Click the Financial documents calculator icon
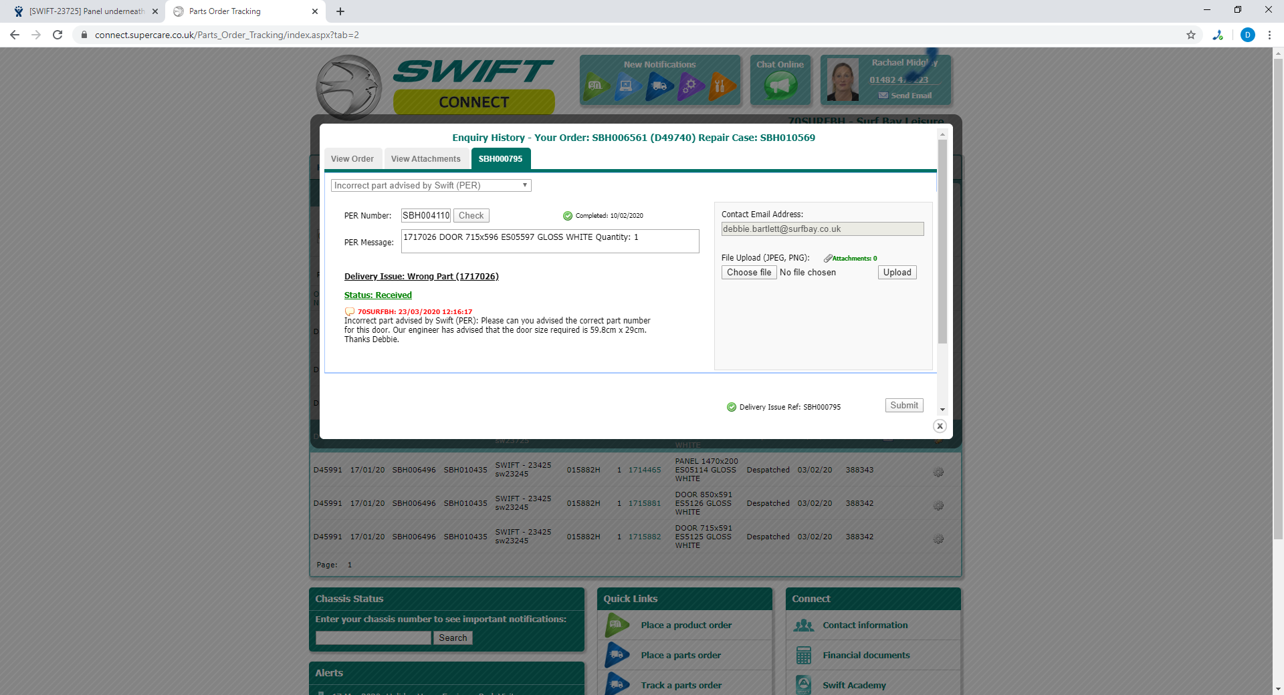Image resolution: width=1284 pixels, height=695 pixels. pos(804,656)
